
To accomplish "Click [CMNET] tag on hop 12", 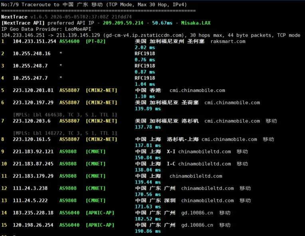I will [95, 188].
